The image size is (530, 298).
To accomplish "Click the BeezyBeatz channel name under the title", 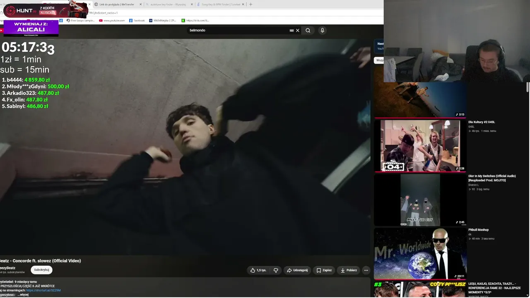I will [7, 268].
